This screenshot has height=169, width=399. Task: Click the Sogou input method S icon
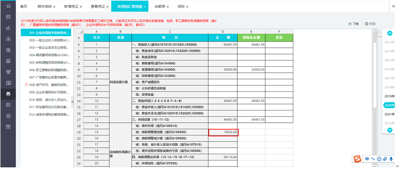[358, 159]
